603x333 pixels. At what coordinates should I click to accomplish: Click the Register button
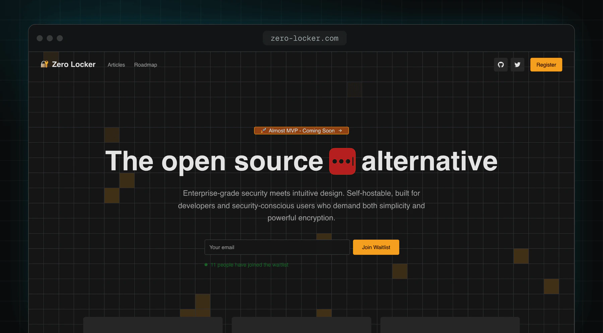(546, 65)
